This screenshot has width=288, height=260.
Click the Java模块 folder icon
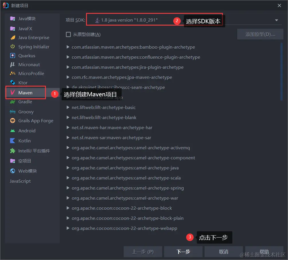point(13,19)
